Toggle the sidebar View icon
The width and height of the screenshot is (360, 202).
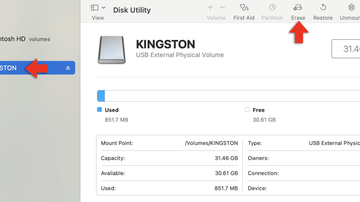(95, 8)
